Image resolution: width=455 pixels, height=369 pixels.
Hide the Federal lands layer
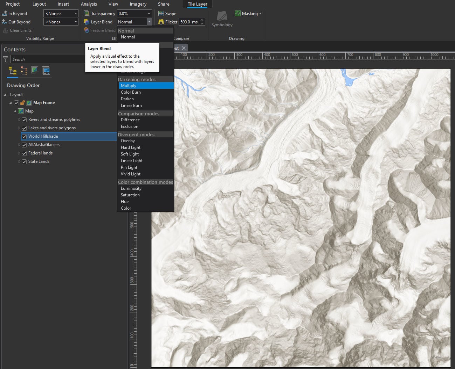coord(24,153)
